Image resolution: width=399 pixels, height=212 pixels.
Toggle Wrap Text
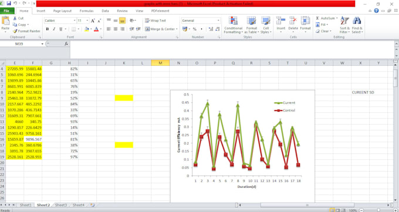(155, 21)
